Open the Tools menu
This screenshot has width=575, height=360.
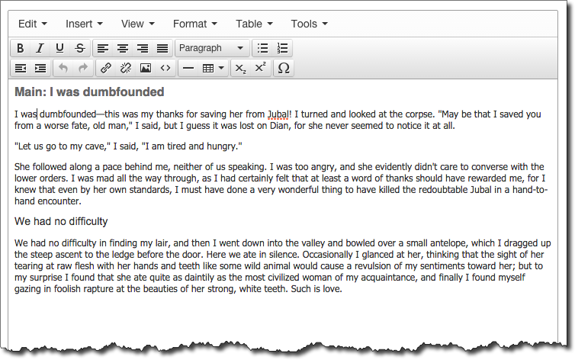coord(309,24)
